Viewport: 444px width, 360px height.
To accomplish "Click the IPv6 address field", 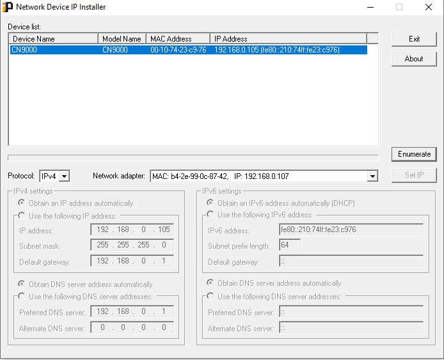I will pos(351,230).
